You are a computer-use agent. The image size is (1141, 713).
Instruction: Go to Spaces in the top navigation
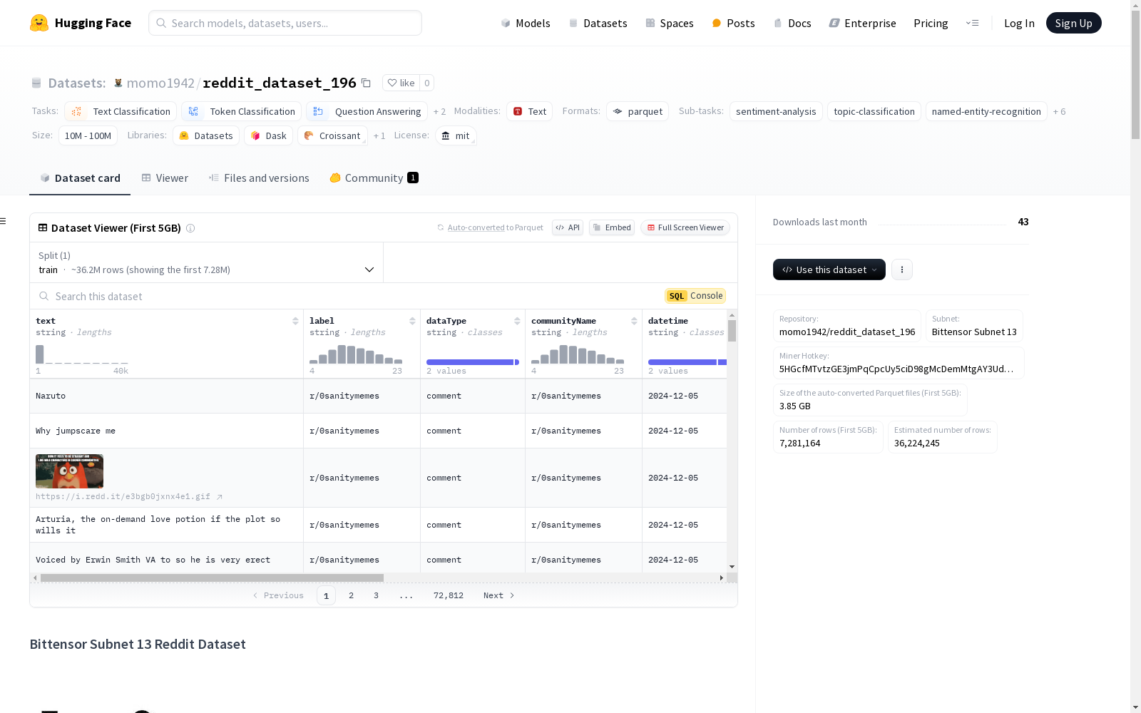pos(670,23)
